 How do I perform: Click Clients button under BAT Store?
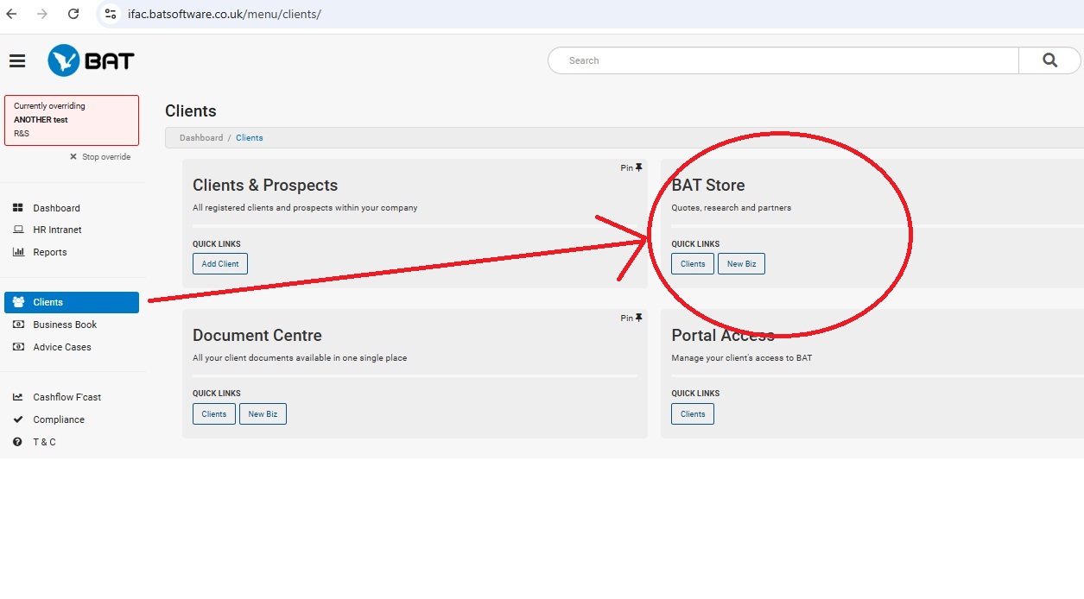(693, 264)
